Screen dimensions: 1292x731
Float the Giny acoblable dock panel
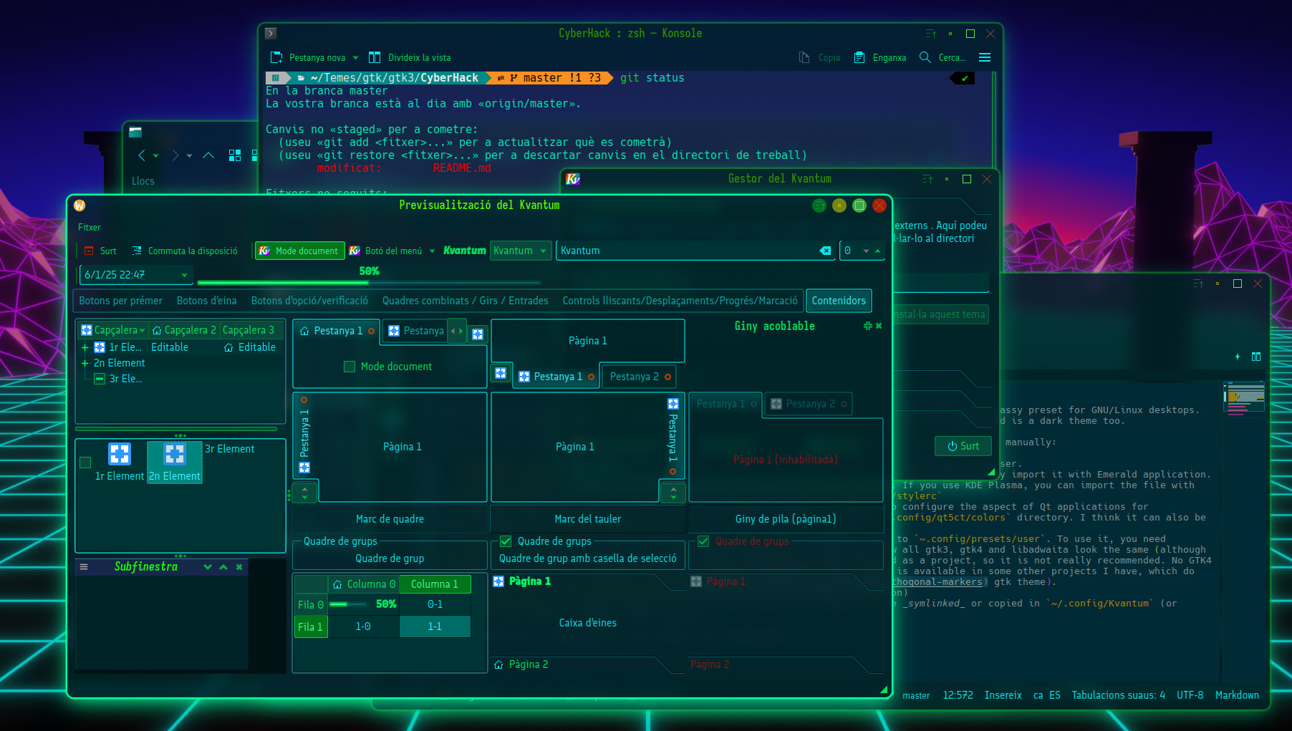point(867,326)
